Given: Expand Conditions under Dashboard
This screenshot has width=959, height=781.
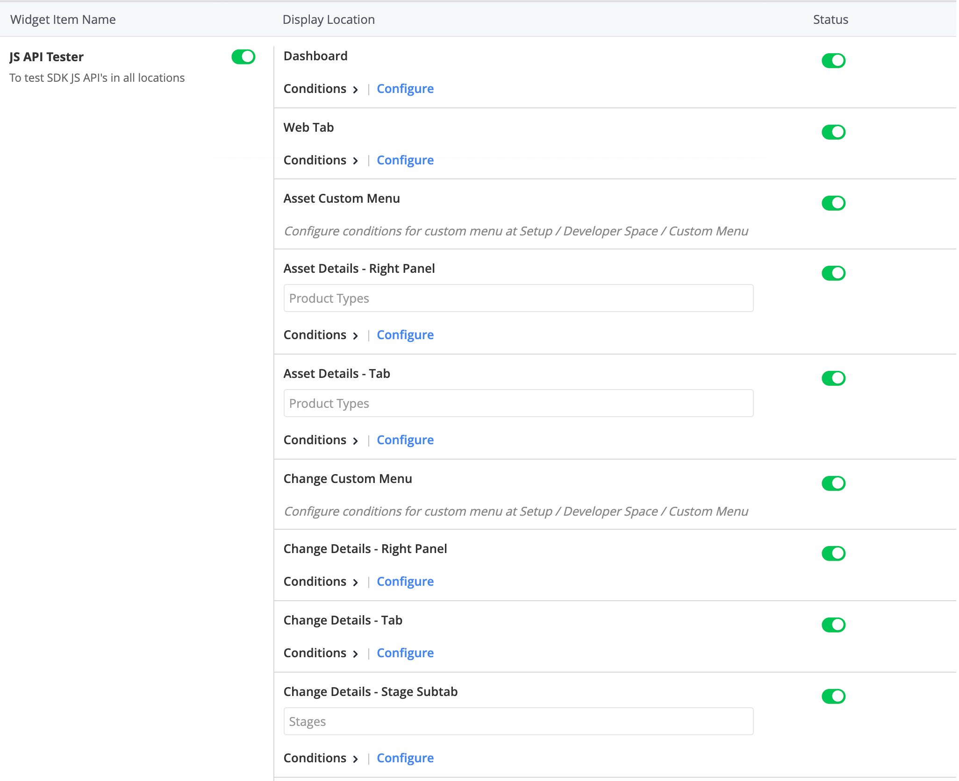Looking at the screenshot, I should tap(321, 88).
